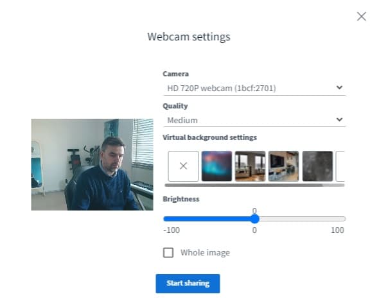Screen dimensions: 379x301
Task: Click the Quality dropdown chevron arrow
Action: 339,119
